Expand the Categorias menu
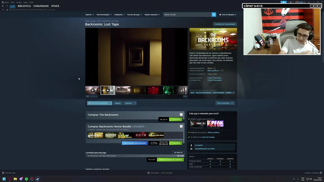Image resolution: width=324 pixels, height=182 pixels. coord(119,14)
